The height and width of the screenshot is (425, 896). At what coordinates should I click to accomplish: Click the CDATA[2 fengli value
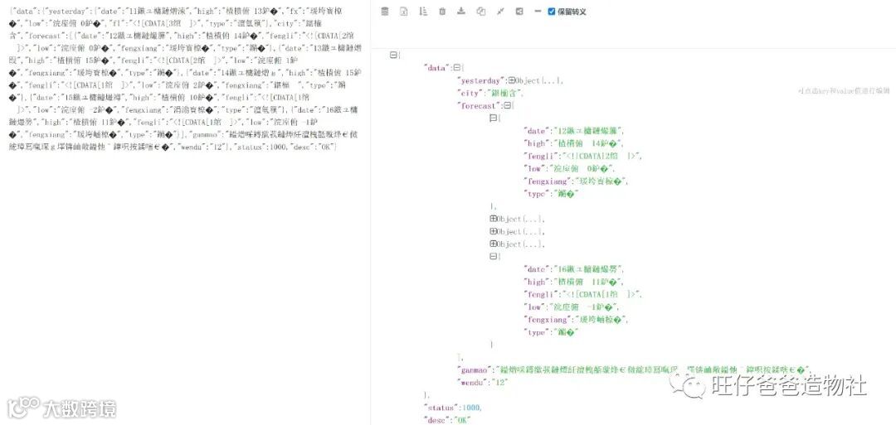[x=601, y=157]
